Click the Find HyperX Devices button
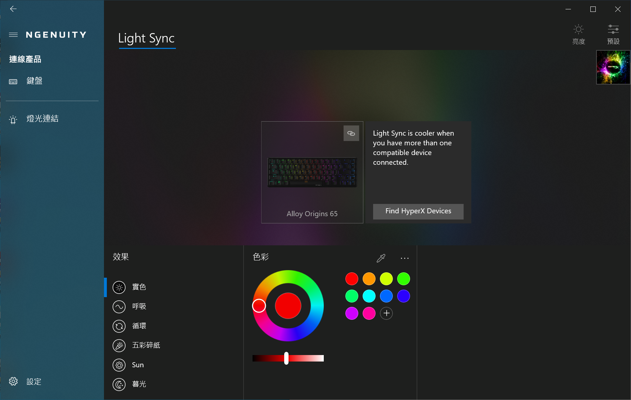The height and width of the screenshot is (400, 631). (x=418, y=212)
